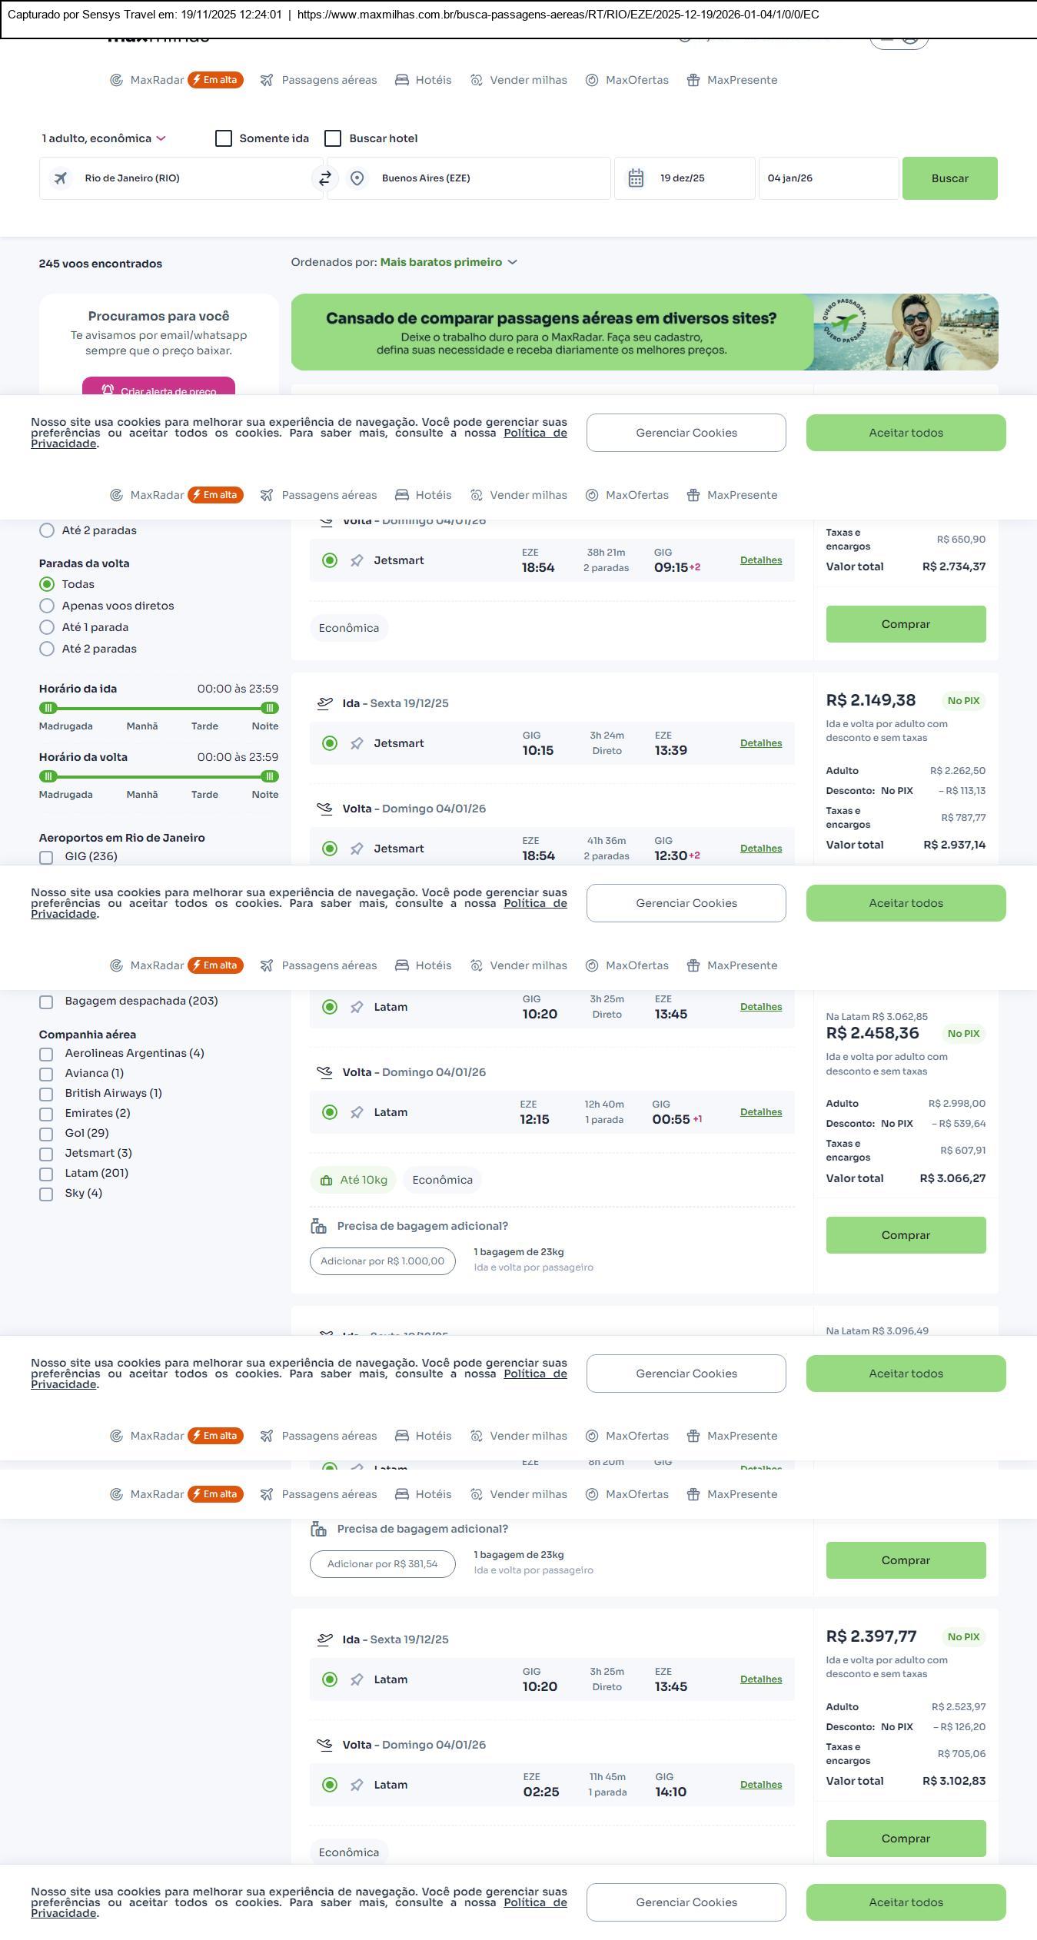Select 'Apenas voos diretos' for return stops

tap(47, 606)
